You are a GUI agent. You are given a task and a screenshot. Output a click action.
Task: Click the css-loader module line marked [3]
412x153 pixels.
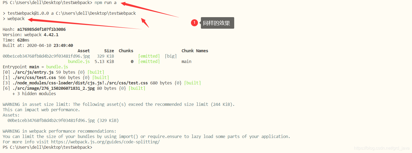click(x=102, y=83)
